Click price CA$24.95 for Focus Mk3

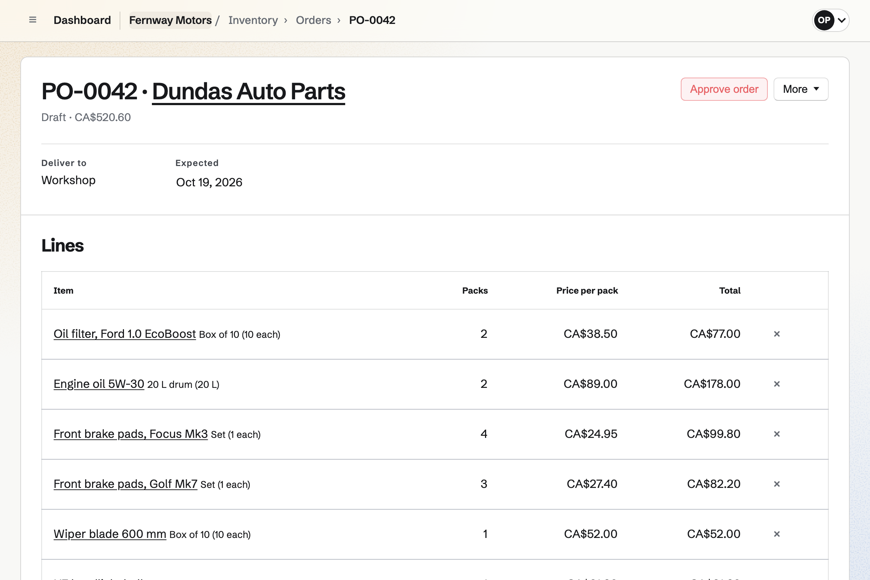pyautogui.click(x=591, y=434)
